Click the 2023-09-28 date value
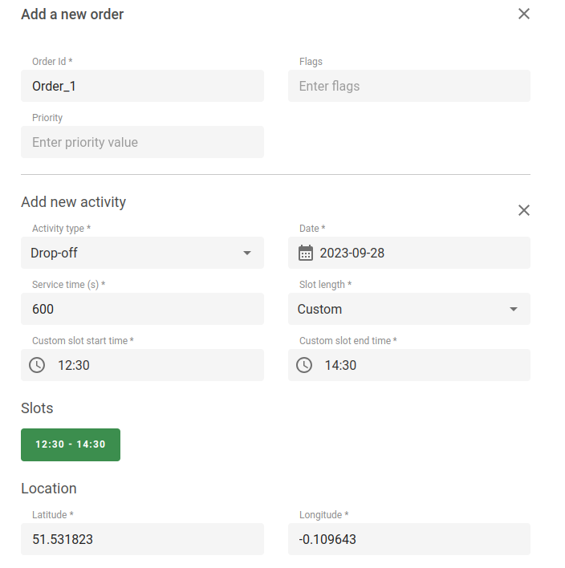The width and height of the screenshot is (565, 568). [352, 254]
